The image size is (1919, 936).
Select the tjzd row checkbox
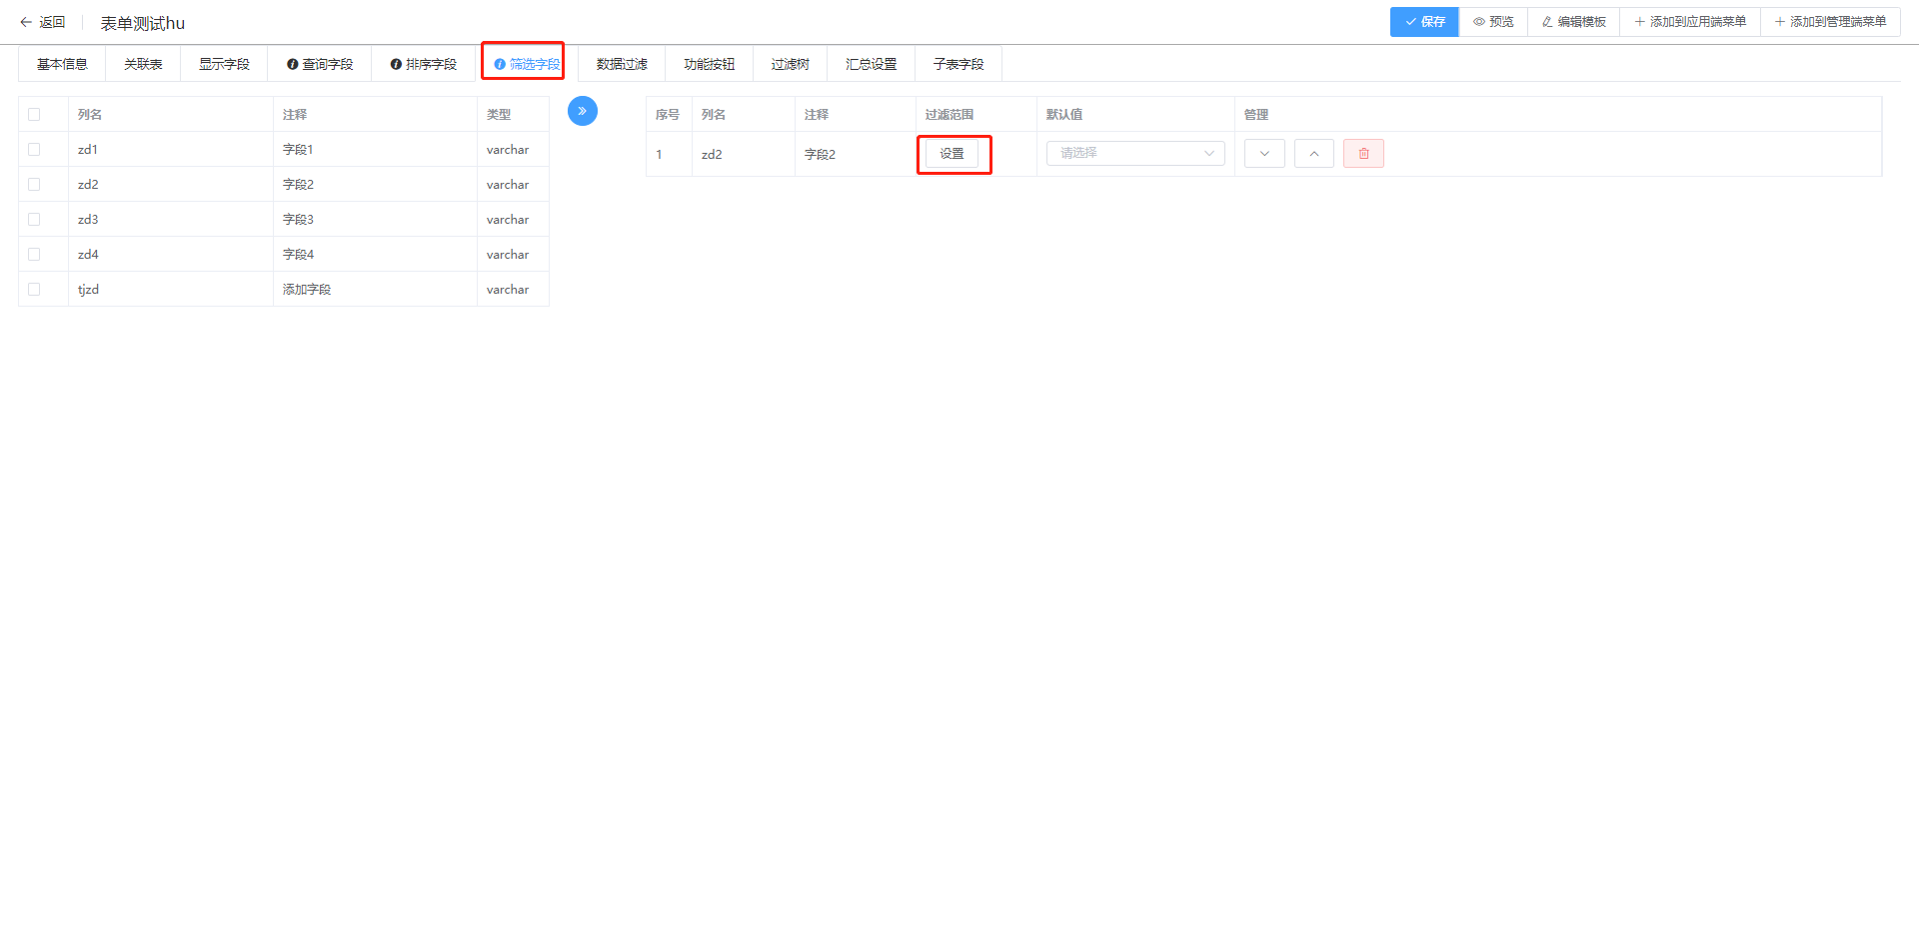pyautogui.click(x=34, y=290)
